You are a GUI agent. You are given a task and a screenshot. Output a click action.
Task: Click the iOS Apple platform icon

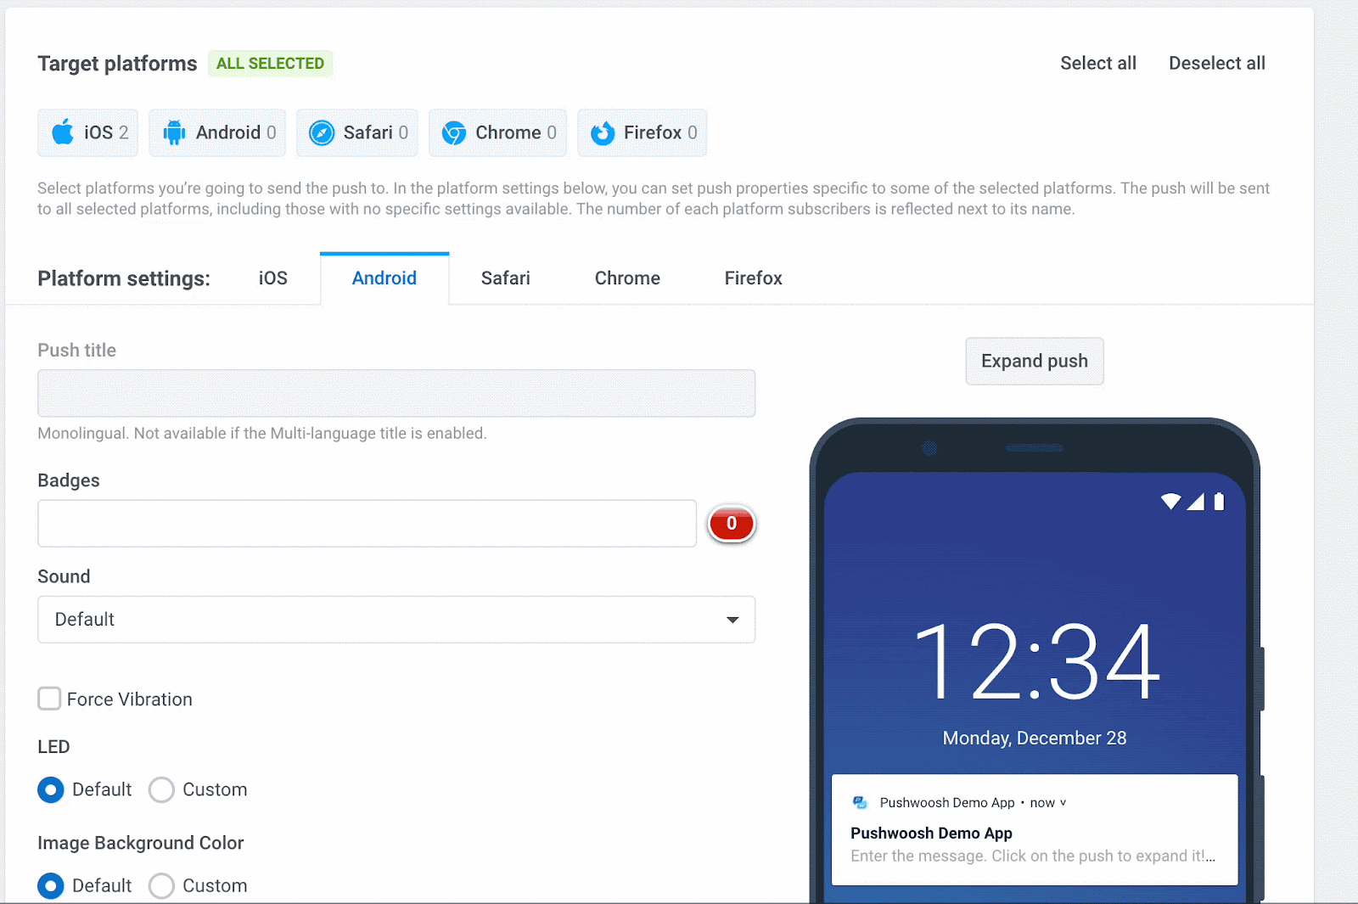pos(63,132)
